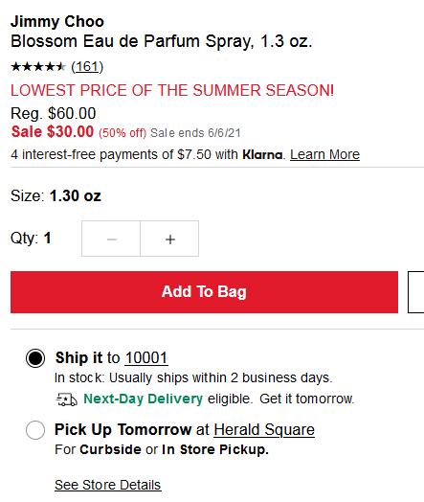Click the Size 1.30 oz label
Image resolution: width=424 pixels, height=502 pixels.
[x=56, y=196]
